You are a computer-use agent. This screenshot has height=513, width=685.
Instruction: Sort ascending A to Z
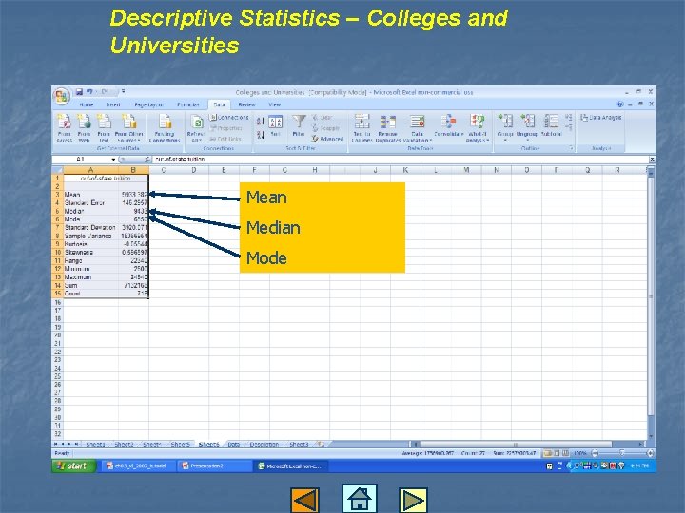pyautogui.click(x=260, y=122)
